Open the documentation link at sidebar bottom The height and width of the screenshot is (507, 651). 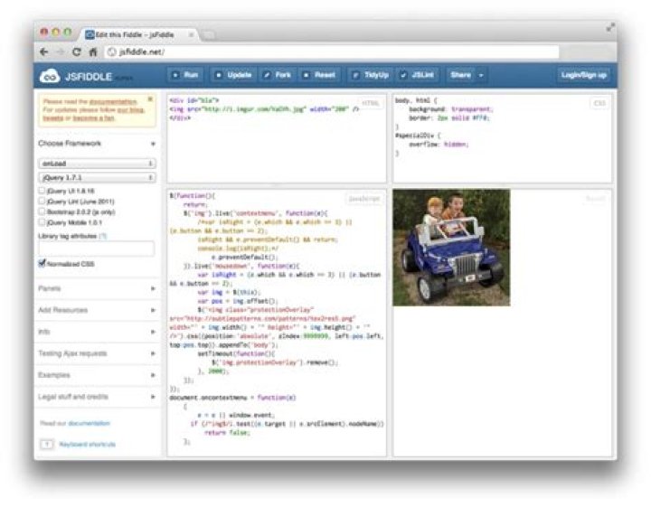(89, 423)
